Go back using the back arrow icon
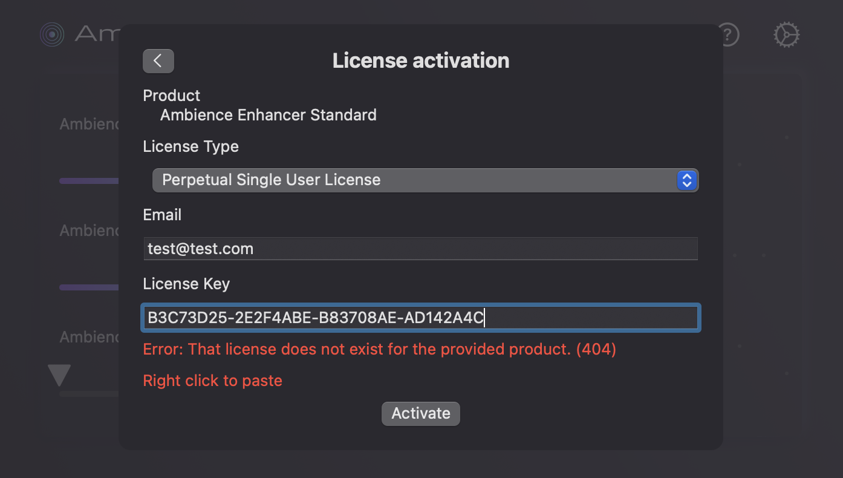The width and height of the screenshot is (843, 478). coord(158,61)
